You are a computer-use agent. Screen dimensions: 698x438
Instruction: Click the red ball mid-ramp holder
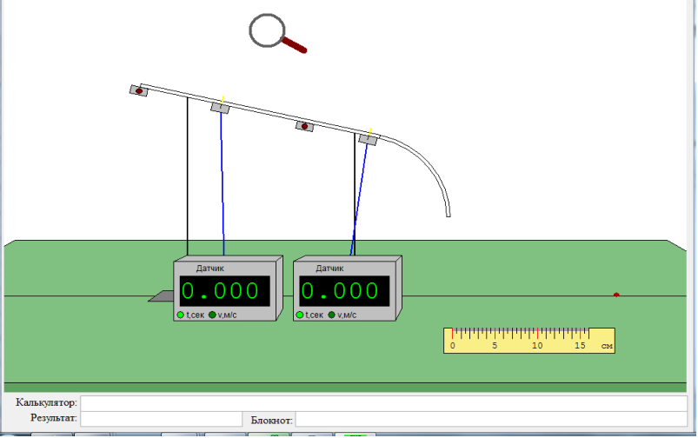tap(304, 126)
